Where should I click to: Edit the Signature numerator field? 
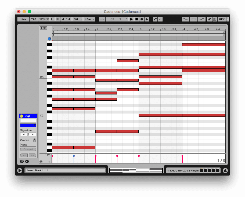point(24,134)
